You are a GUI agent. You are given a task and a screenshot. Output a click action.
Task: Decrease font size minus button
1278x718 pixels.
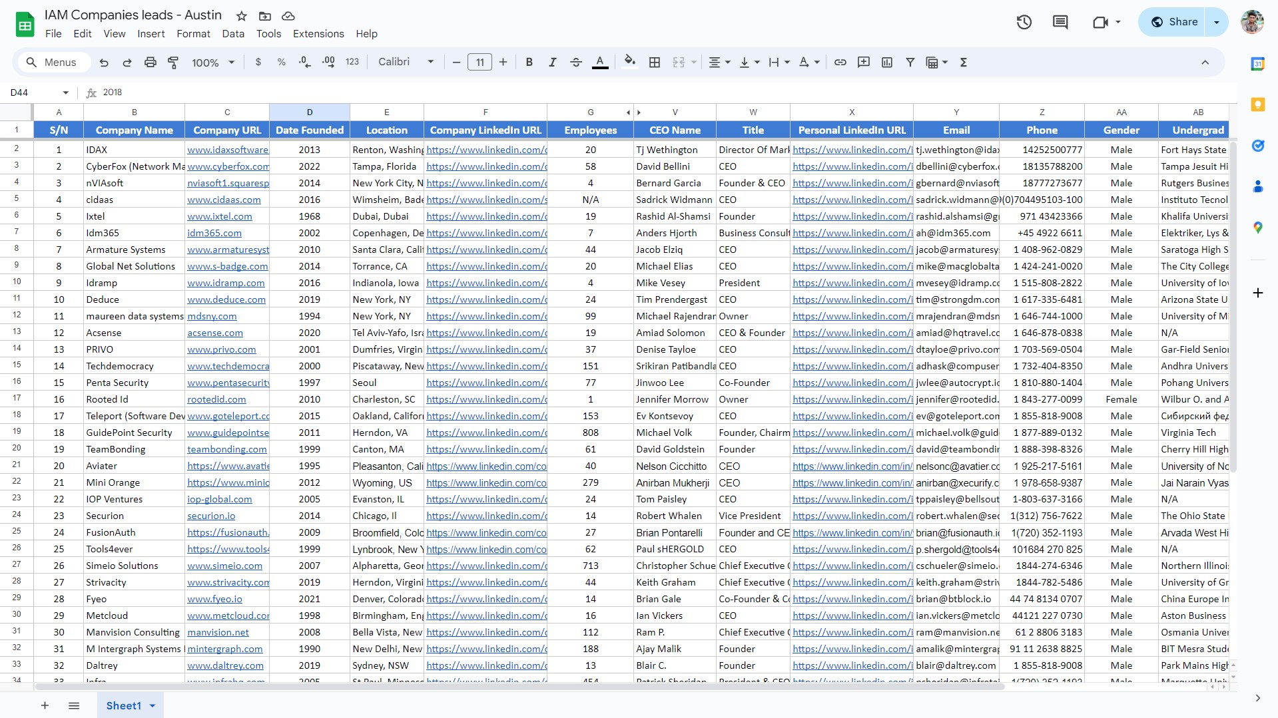pyautogui.click(x=456, y=63)
